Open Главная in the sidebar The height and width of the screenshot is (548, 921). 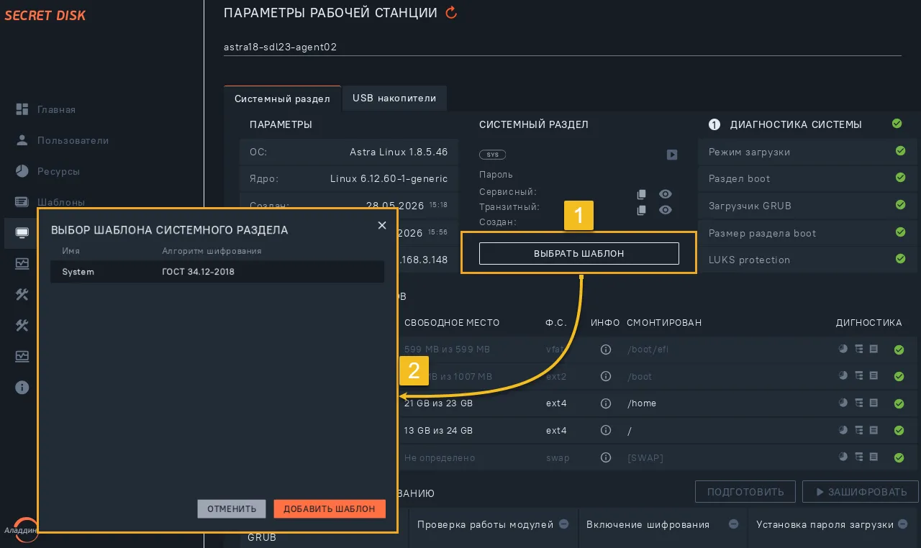(x=46, y=109)
